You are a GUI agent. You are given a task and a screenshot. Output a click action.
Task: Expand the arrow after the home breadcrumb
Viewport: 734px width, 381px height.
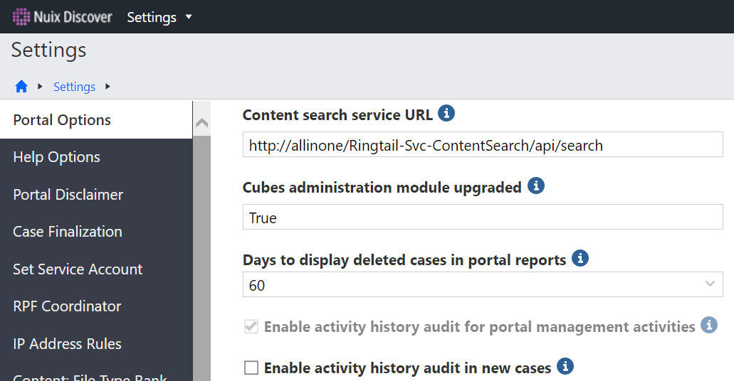(x=41, y=87)
